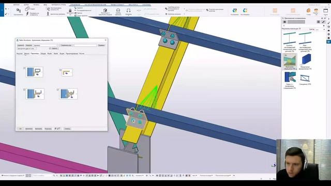Click the window icon at ribbon right end

coord(325,10)
